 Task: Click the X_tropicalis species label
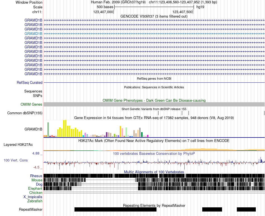click(x=33, y=197)
